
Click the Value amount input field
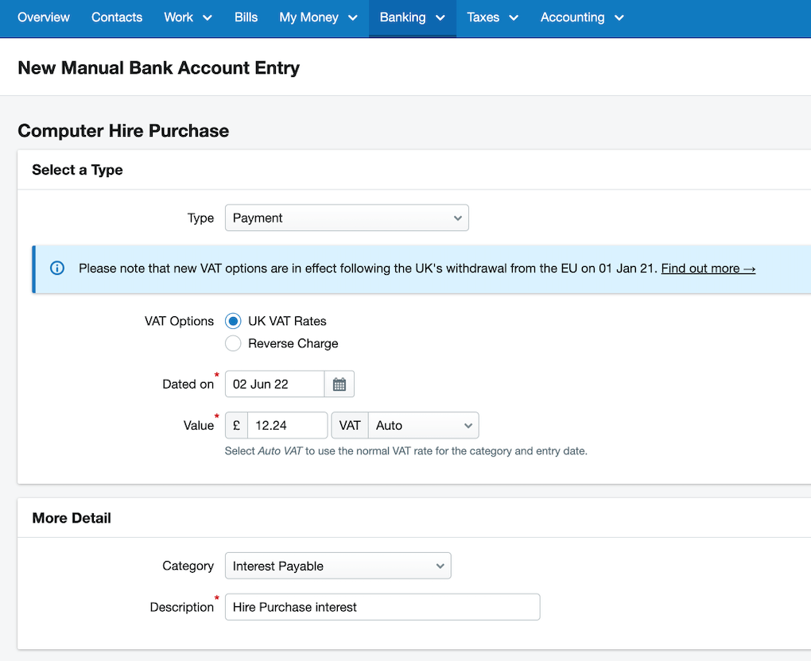286,425
